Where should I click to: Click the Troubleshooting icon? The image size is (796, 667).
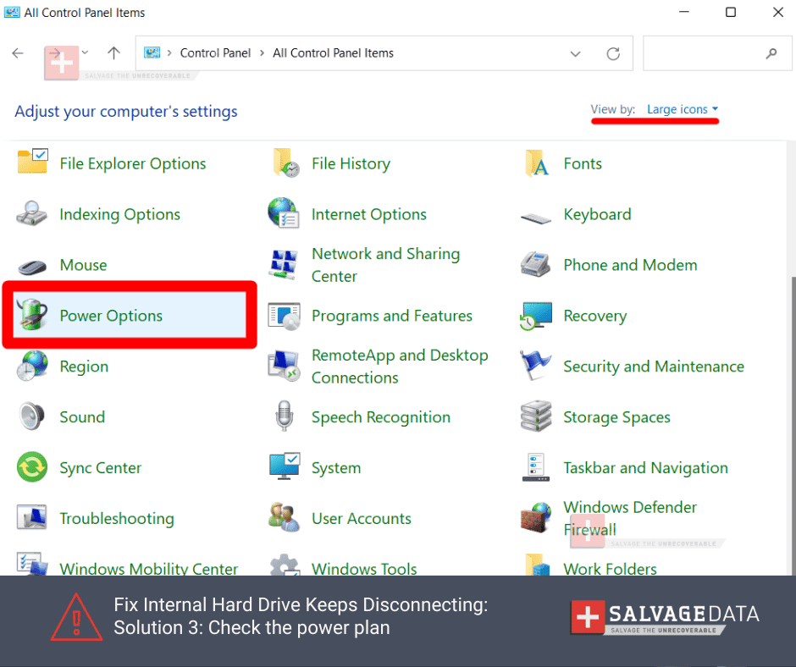[x=32, y=518]
